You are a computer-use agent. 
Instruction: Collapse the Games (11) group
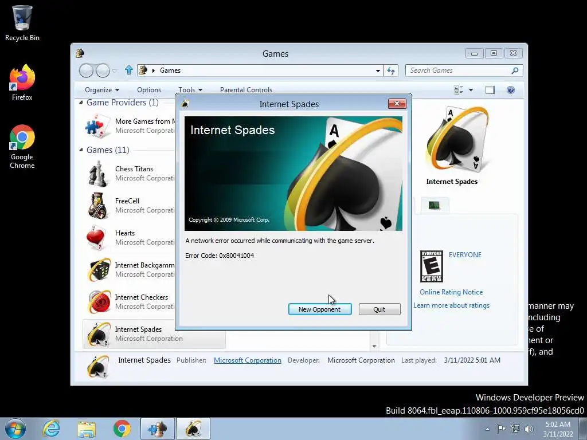81,150
